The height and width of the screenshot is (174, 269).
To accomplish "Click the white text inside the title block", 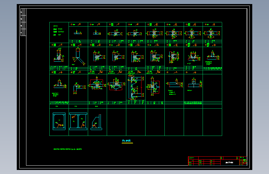I will (x=229, y=162).
